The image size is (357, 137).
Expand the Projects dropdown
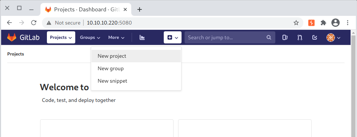pos(61,37)
